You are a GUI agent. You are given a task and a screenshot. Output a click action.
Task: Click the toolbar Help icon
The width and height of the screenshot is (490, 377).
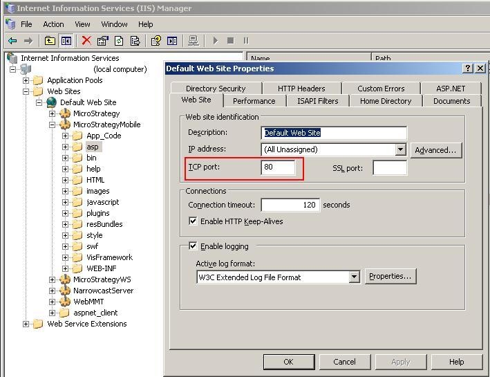click(156, 41)
